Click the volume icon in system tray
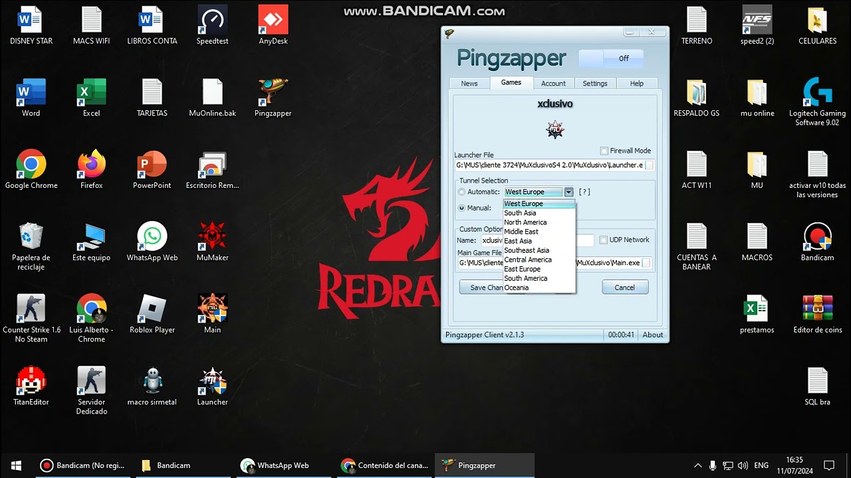 pyautogui.click(x=743, y=465)
